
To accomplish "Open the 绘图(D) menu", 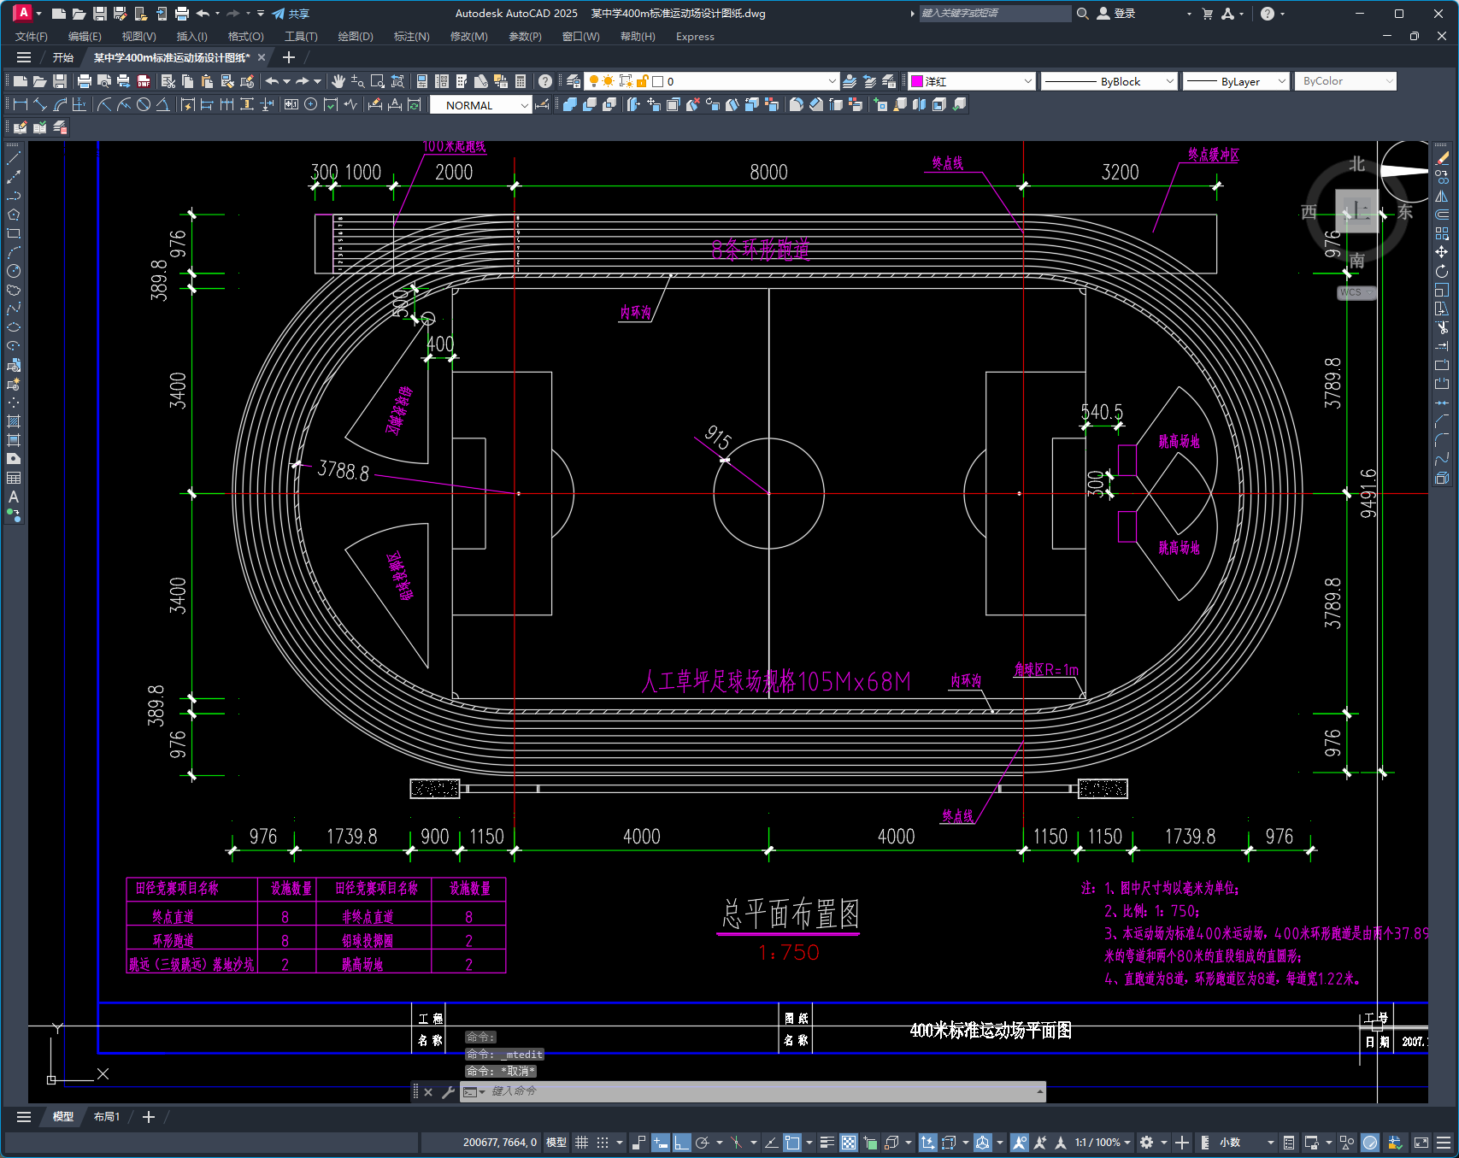I will 356,37.
